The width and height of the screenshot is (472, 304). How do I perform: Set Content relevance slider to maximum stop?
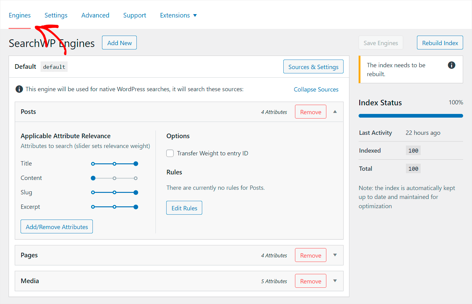coord(136,178)
